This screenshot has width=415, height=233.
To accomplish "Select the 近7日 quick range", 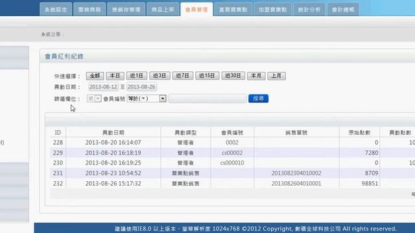I will (183, 76).
